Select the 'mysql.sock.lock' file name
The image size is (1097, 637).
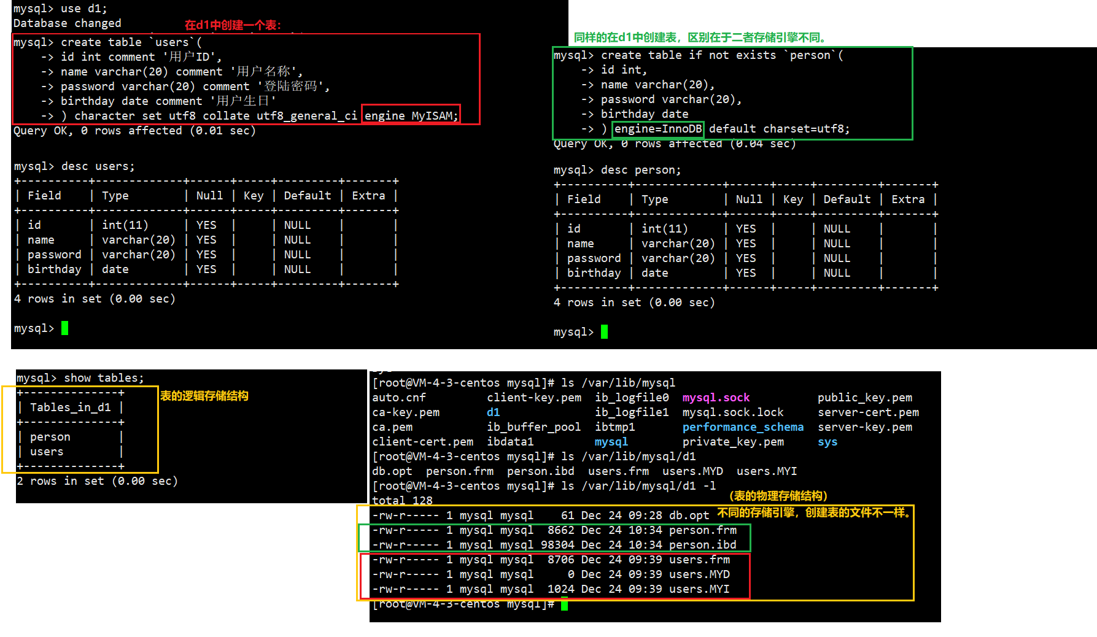point(733,412)
